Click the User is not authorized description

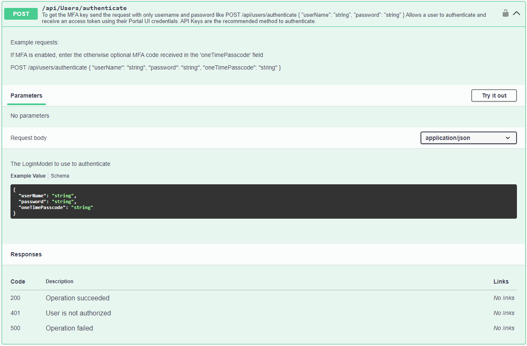click(x=78, y=313)
